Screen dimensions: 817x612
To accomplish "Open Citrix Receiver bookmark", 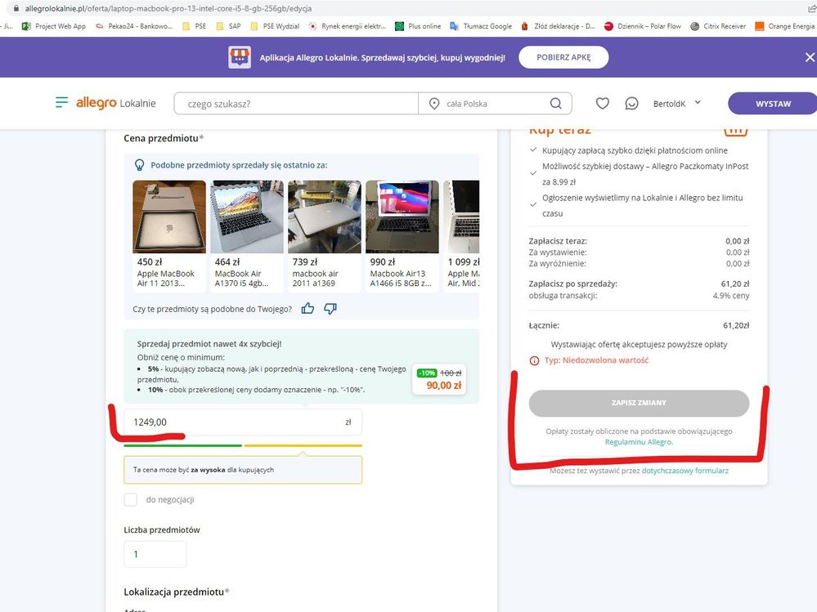I will coord(718,26).
